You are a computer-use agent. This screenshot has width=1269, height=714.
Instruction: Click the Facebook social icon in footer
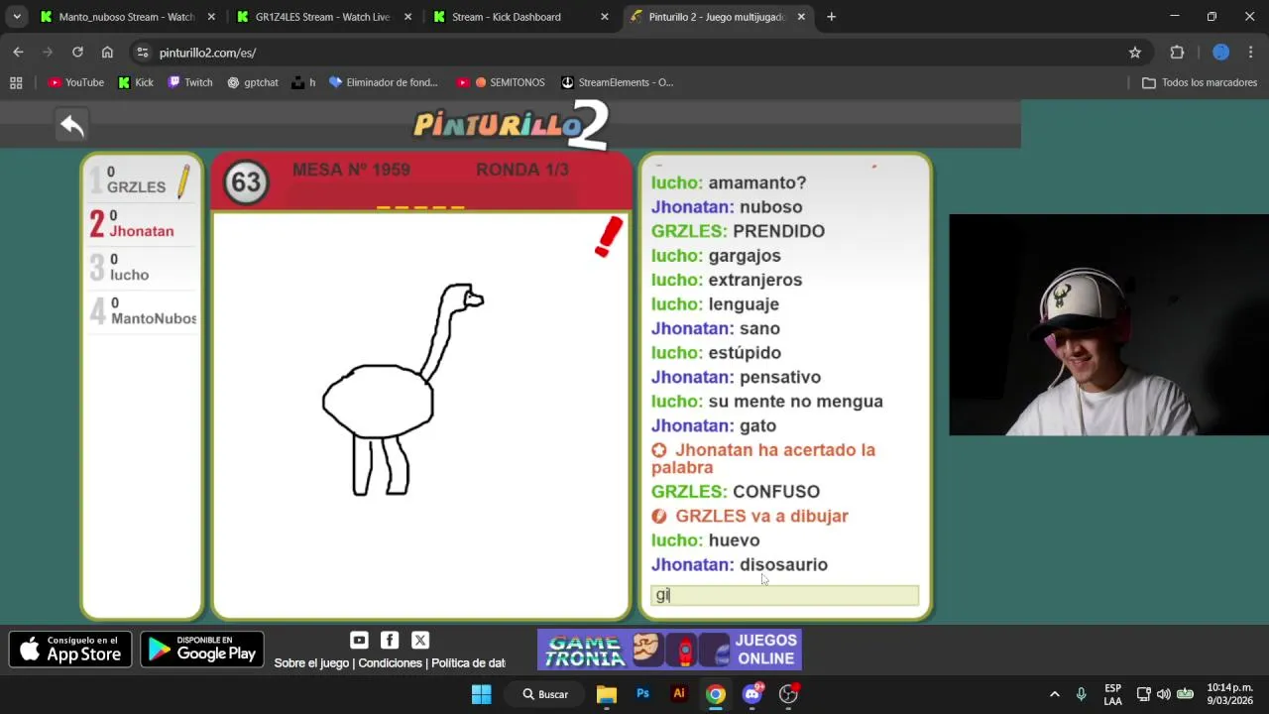pos(390,641)
